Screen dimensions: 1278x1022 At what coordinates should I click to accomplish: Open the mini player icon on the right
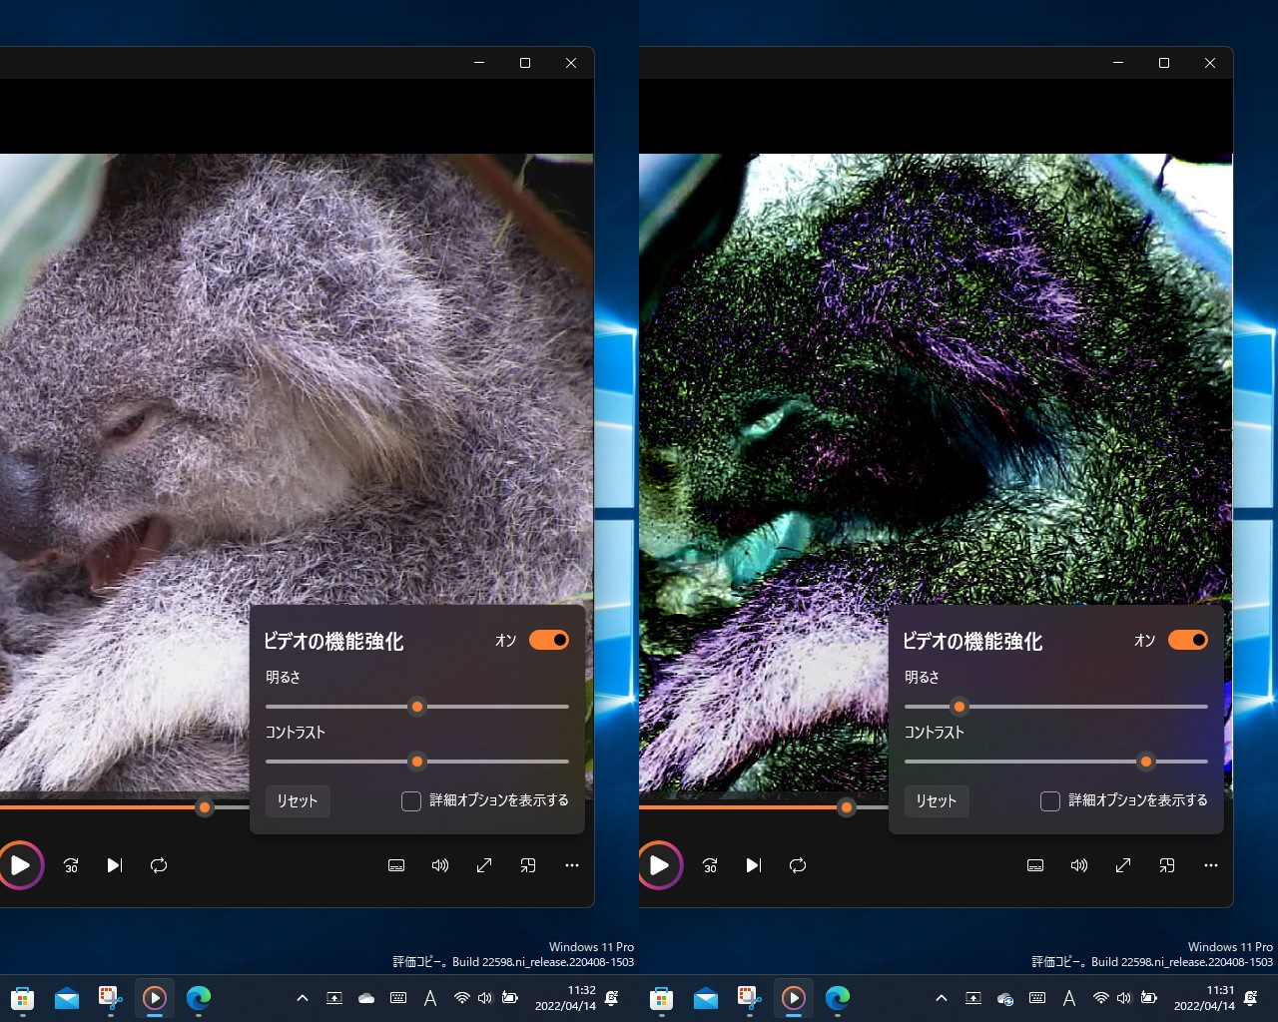click(x=1167, y=865)
